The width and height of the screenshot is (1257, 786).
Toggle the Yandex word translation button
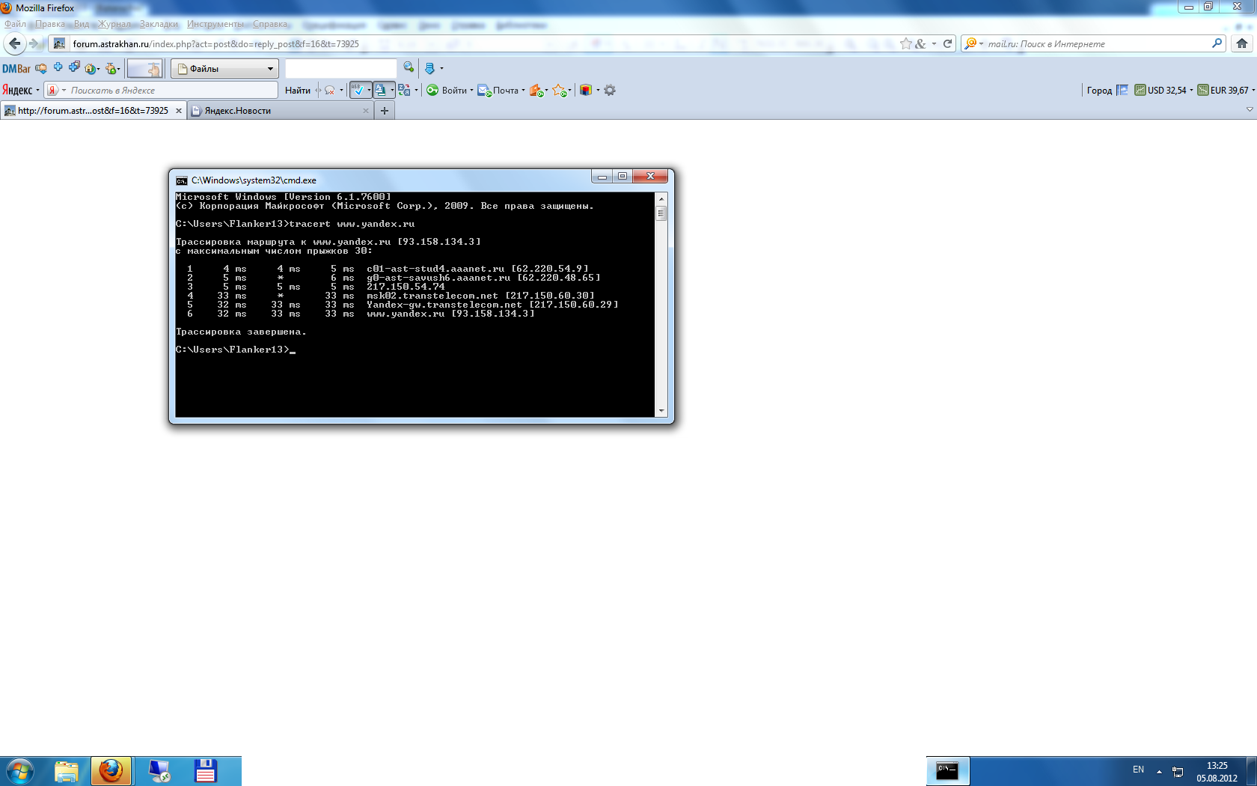[382, 90]
